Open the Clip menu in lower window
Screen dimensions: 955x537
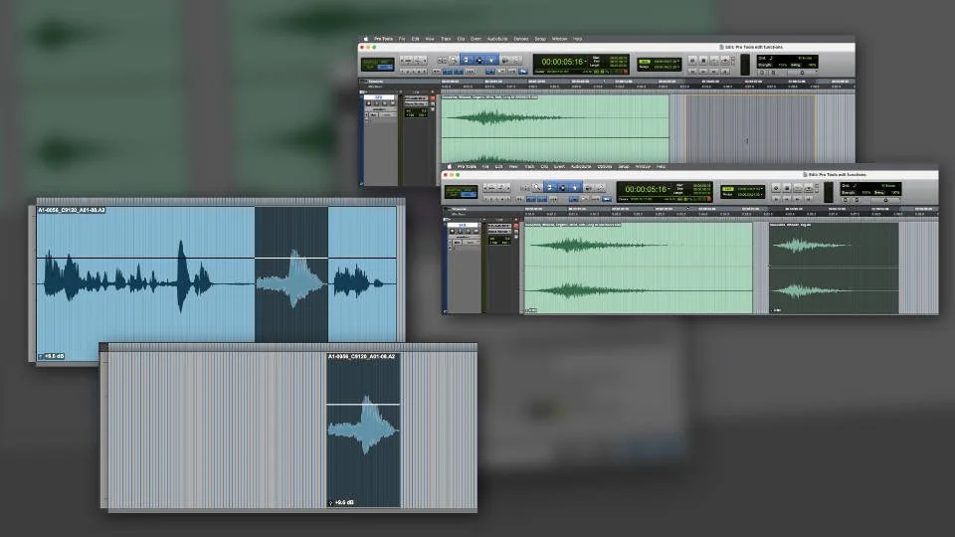544,166
